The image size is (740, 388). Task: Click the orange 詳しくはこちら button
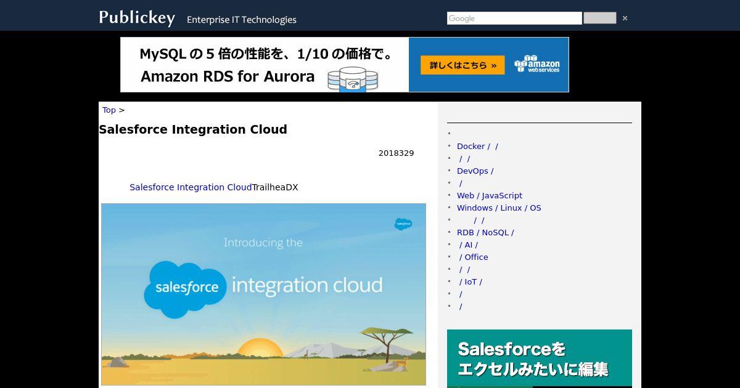pos(462,65)
